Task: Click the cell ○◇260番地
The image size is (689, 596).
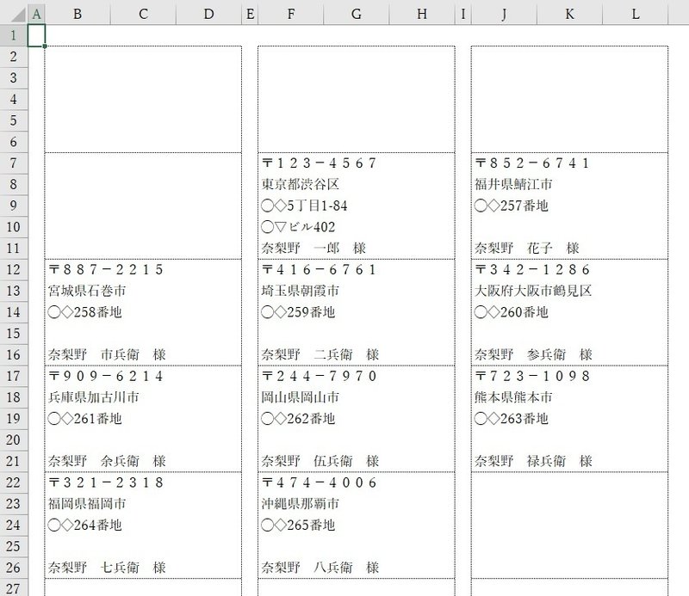Action: coord(512,312)
